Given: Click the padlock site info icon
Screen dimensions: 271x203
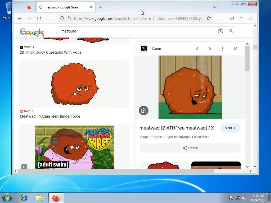Looking at the screenshot, I should (69, 18).
